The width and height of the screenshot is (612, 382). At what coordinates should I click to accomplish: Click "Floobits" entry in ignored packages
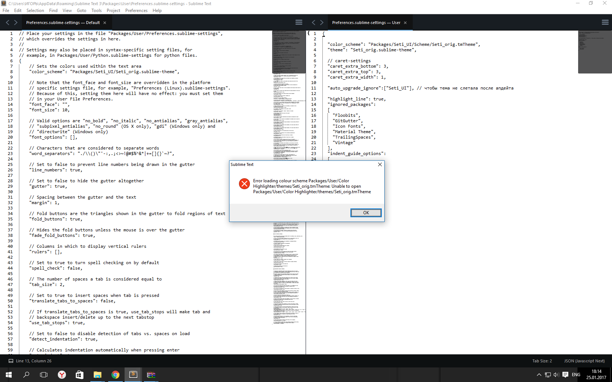[346, 115]
